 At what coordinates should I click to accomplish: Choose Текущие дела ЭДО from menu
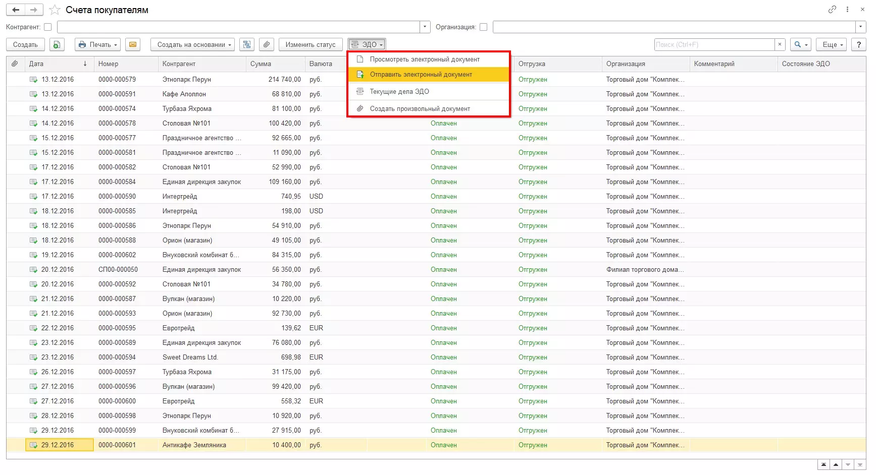click(399, 92)
